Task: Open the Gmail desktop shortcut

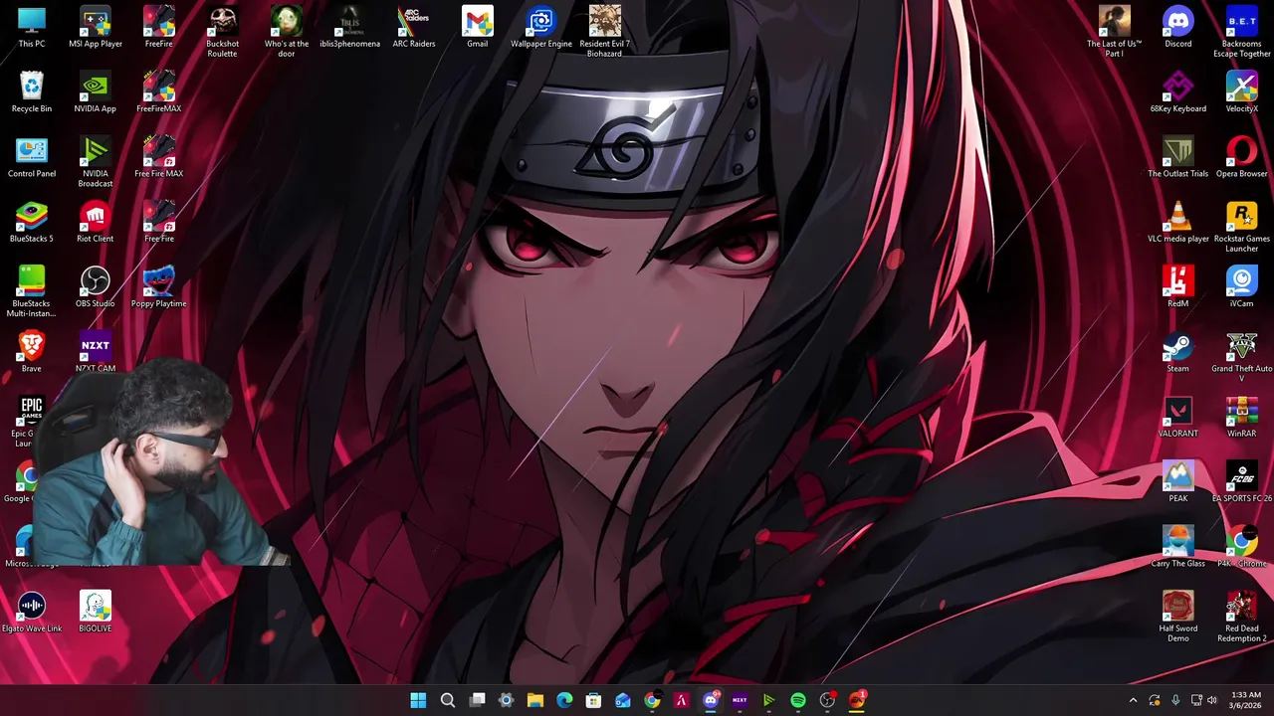Action: click(478, 27)
